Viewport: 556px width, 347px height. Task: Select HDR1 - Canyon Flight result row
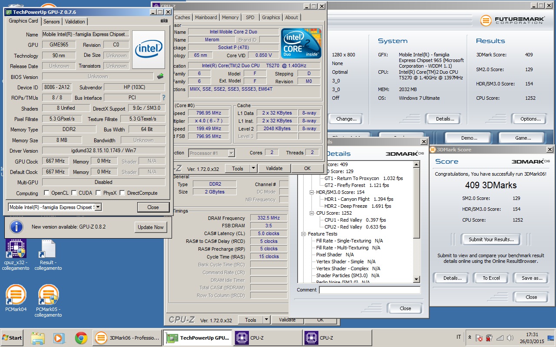click(359, 199)
